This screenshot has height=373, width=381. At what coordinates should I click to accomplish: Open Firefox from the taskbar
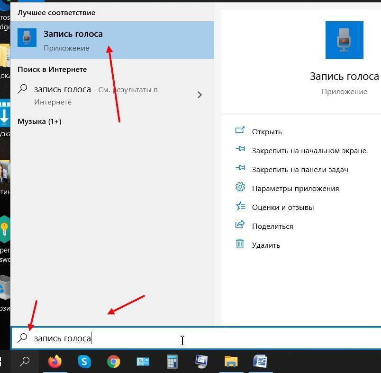click(55, 362)
